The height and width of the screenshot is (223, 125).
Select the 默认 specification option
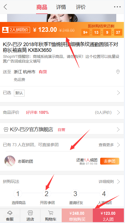point(19,93)
